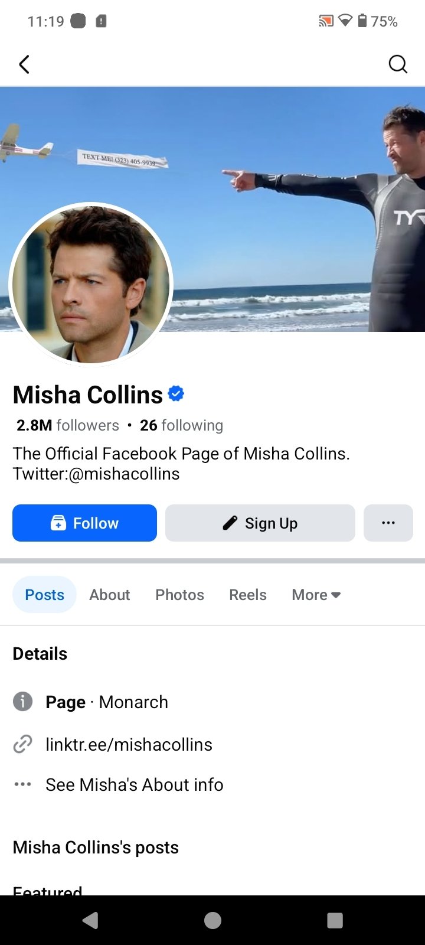Tap the blue verified badge
The height and width of the screenshot is (945, 425).
(x=176, y=394)
